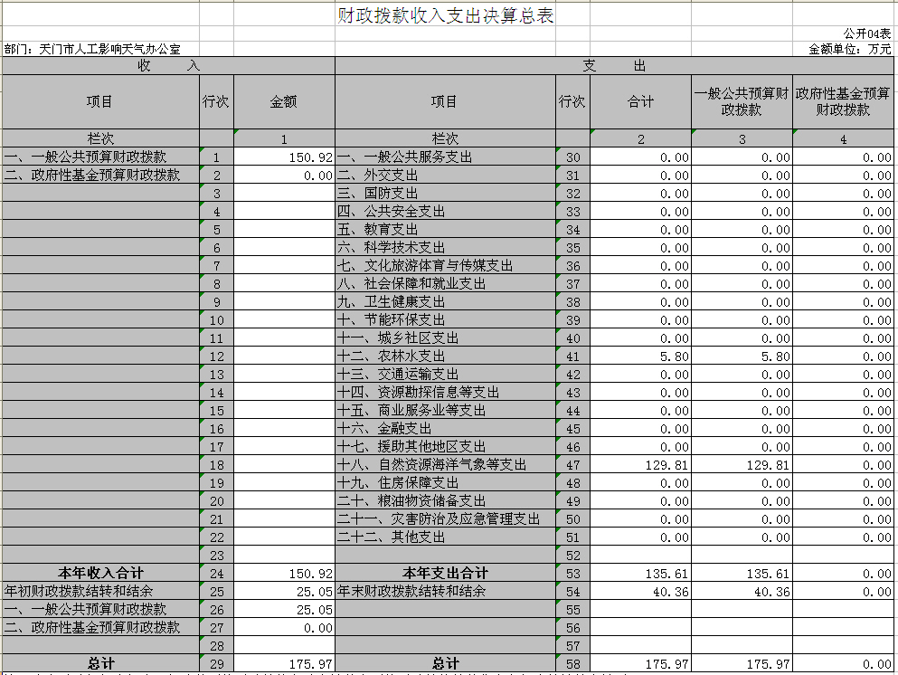
Task: Click the 年初财政拨款结转和结余 cell
Action: 100,592
